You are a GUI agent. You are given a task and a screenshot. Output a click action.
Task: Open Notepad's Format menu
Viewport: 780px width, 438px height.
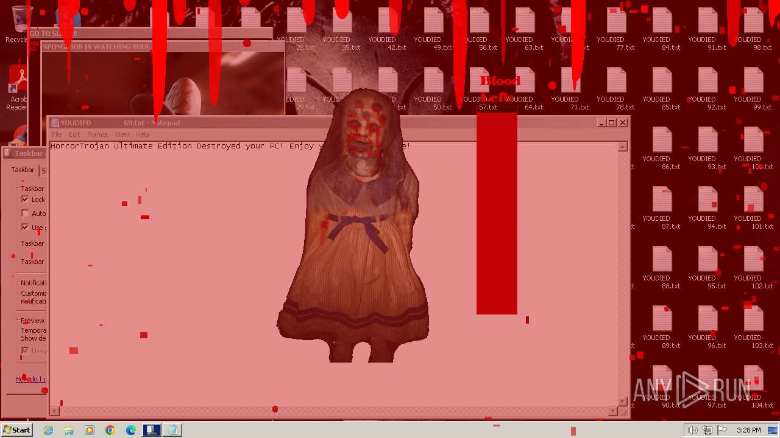[x=97, y=134]
